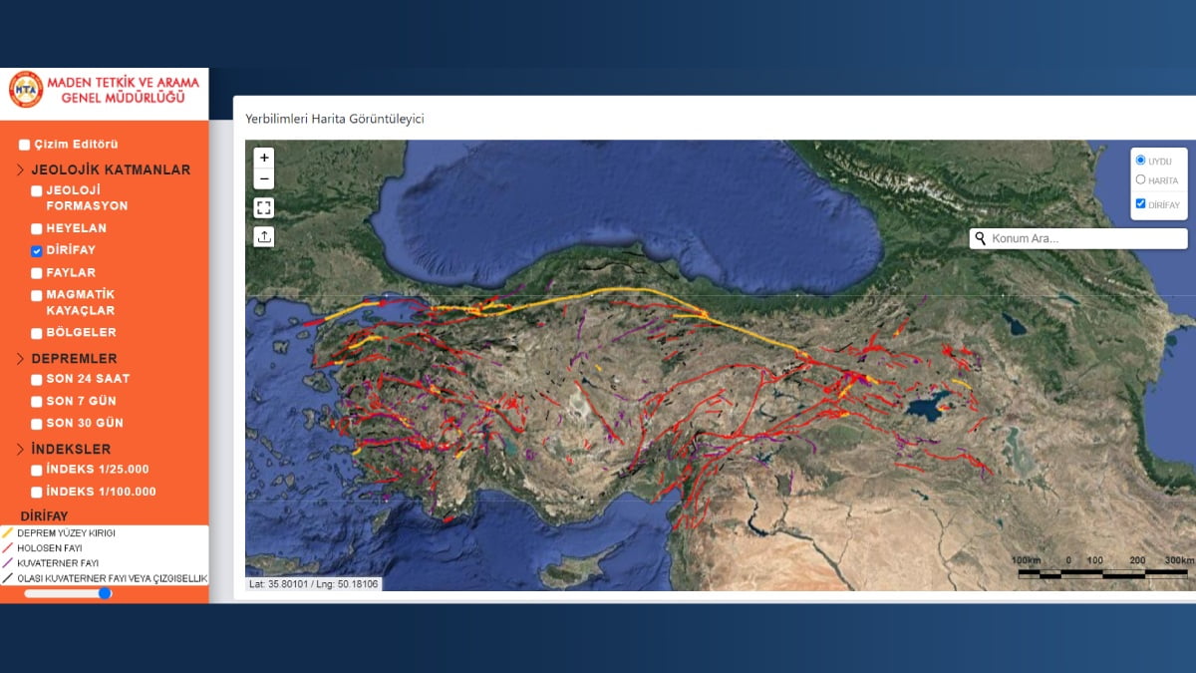This screenshot has height=673, width=1196.
Task: Click the map zoom out minus button
Action: coord(264,179)
